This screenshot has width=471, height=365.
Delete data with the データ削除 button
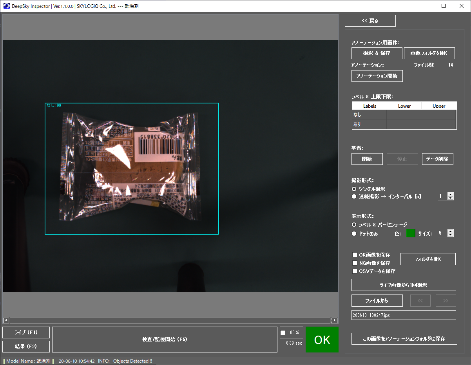point(437,159)
